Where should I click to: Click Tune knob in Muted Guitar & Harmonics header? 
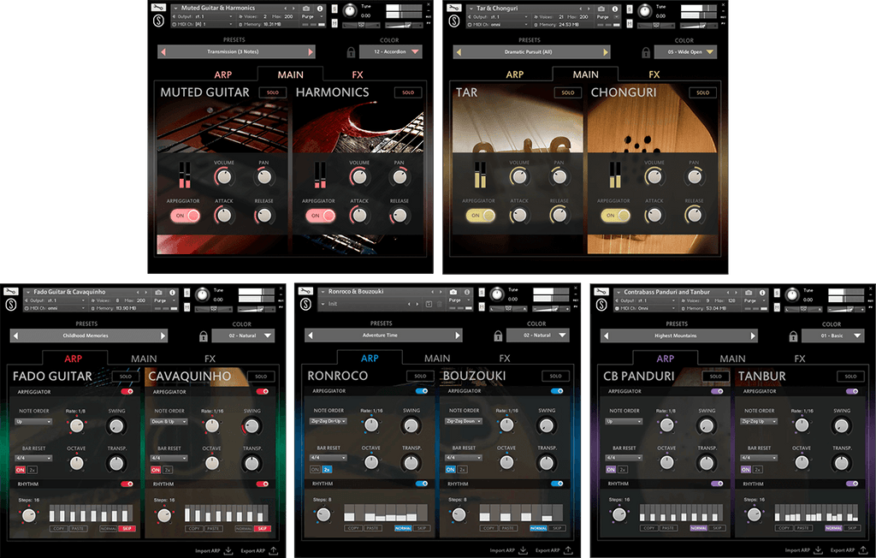pyautogui.click(x=350, y=11)
